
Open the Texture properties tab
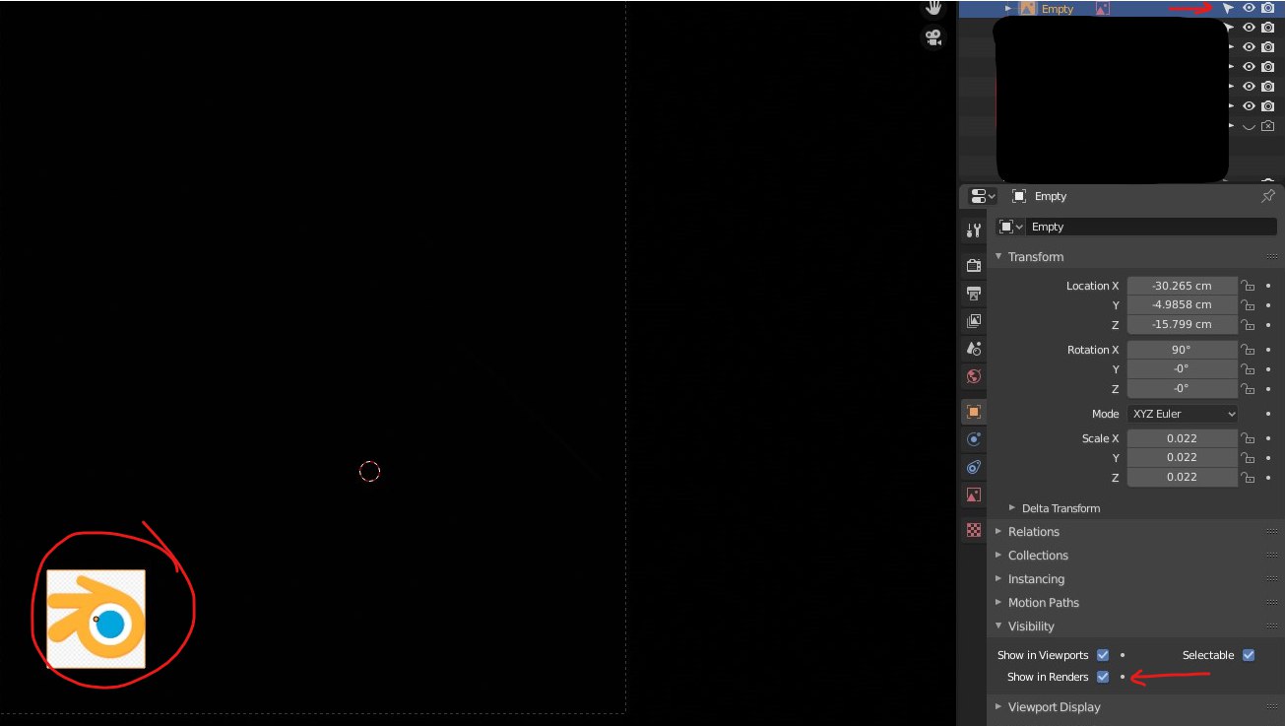974,530
